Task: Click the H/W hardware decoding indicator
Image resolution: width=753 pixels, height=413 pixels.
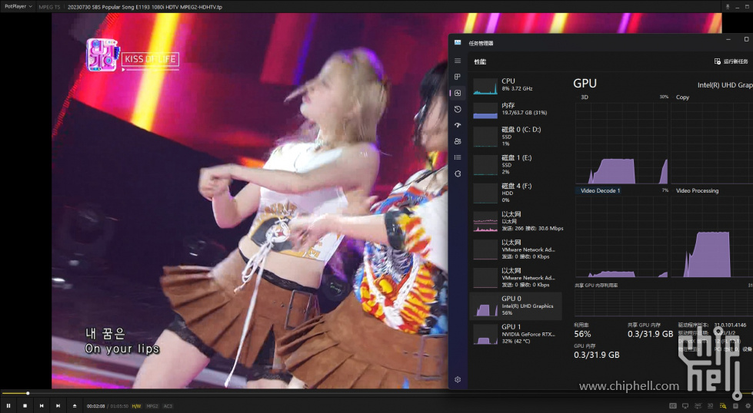Action: coord(136,406)
